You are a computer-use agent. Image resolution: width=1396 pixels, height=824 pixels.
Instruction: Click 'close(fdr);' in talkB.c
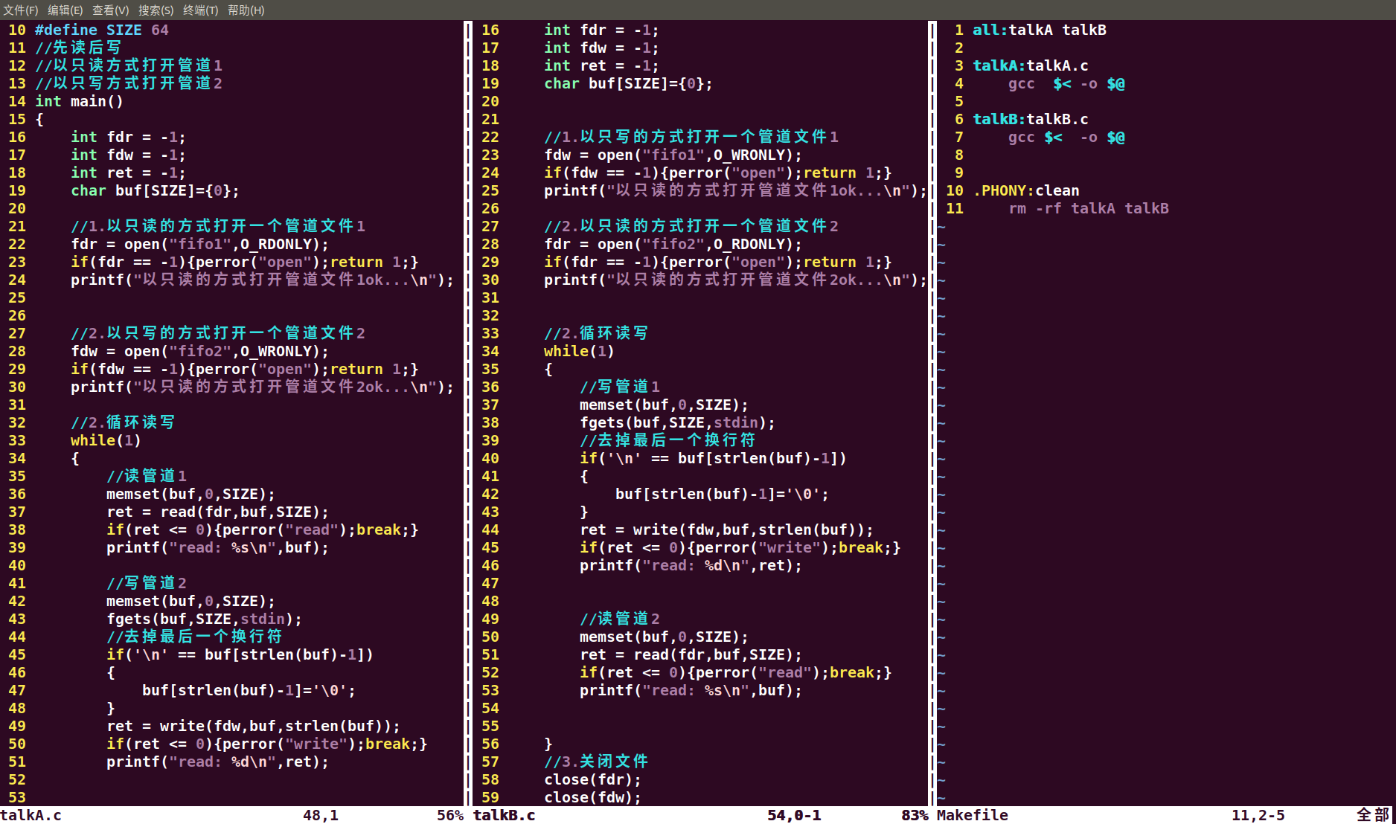point(592,779)
